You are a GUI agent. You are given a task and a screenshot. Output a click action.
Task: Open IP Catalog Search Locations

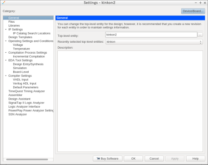tap(32, 33)
